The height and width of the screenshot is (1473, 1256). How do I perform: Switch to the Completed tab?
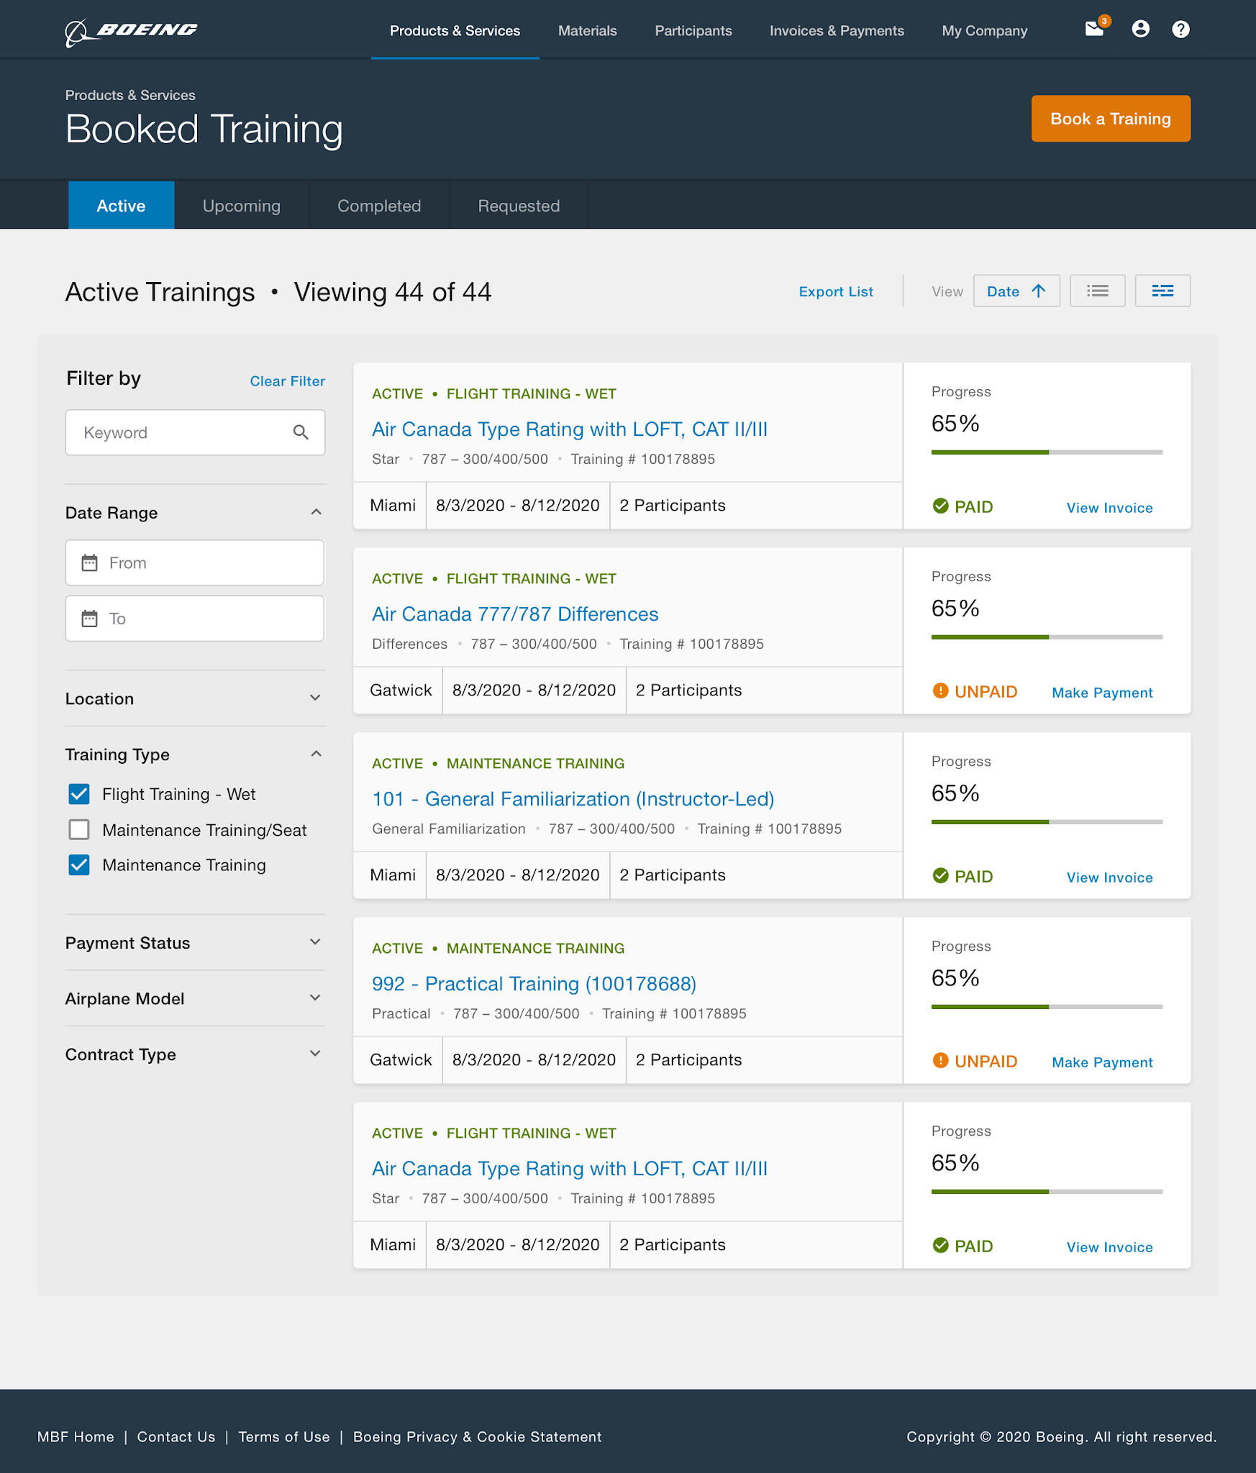coord(379,205)
